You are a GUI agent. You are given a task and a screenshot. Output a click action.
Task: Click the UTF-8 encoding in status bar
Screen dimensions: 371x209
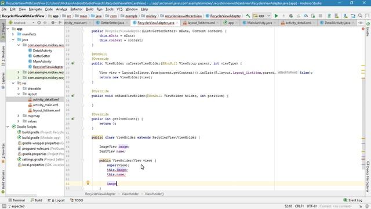click(x=312, y=206)
